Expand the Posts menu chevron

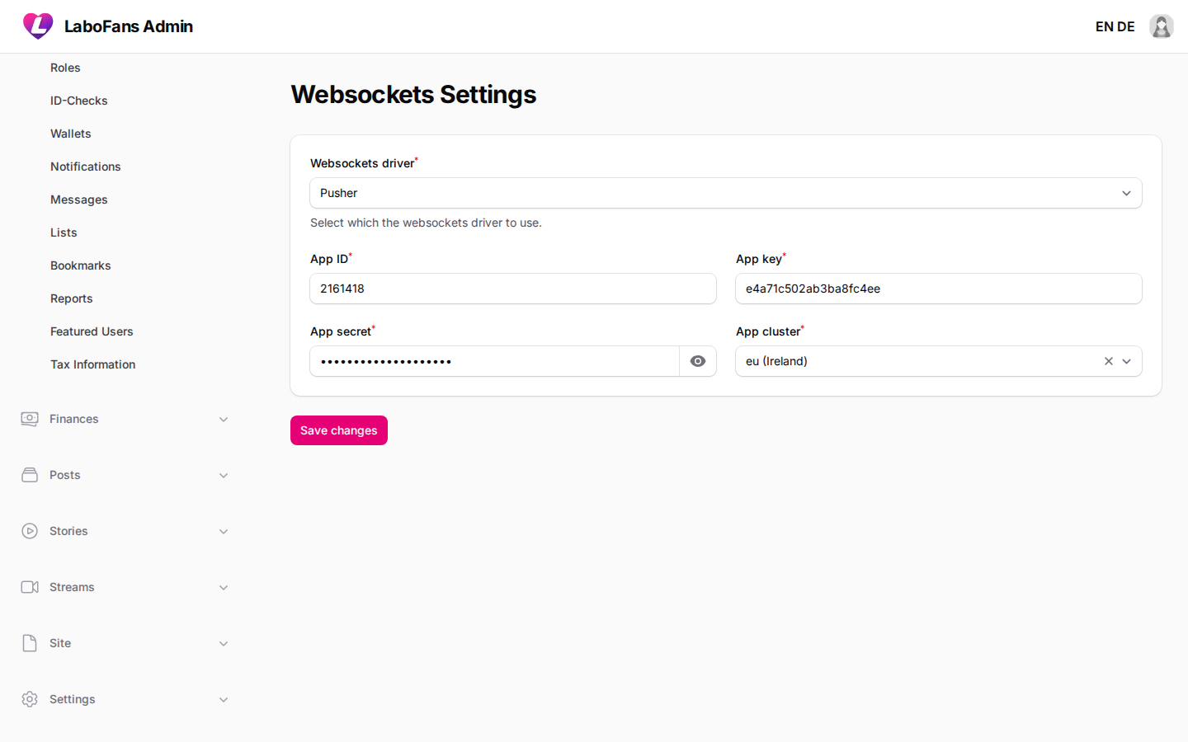(224, 476)
